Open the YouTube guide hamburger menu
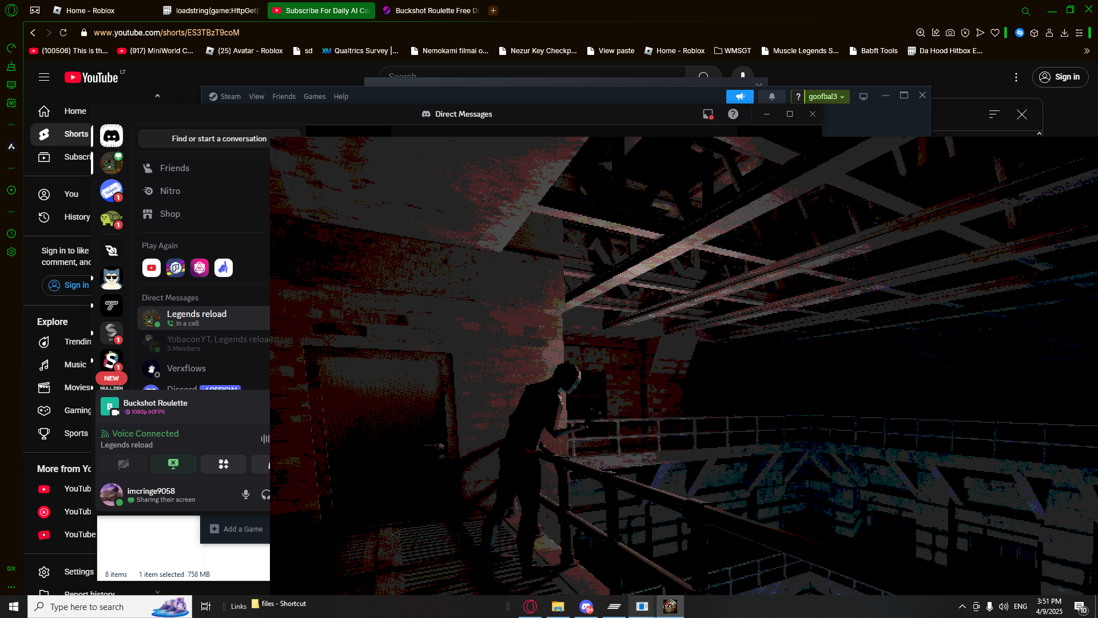The image size is (1098, 618). pos(44,77)
